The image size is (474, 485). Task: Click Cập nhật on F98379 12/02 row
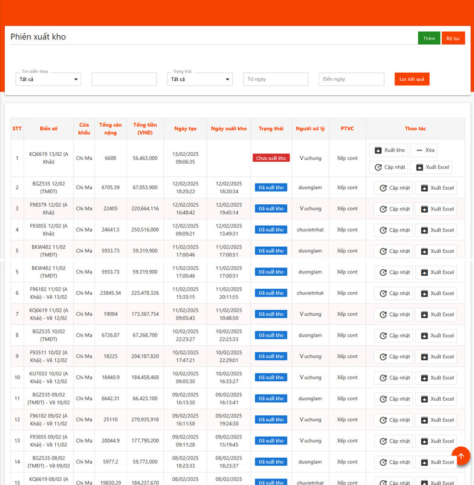point(393,209)
